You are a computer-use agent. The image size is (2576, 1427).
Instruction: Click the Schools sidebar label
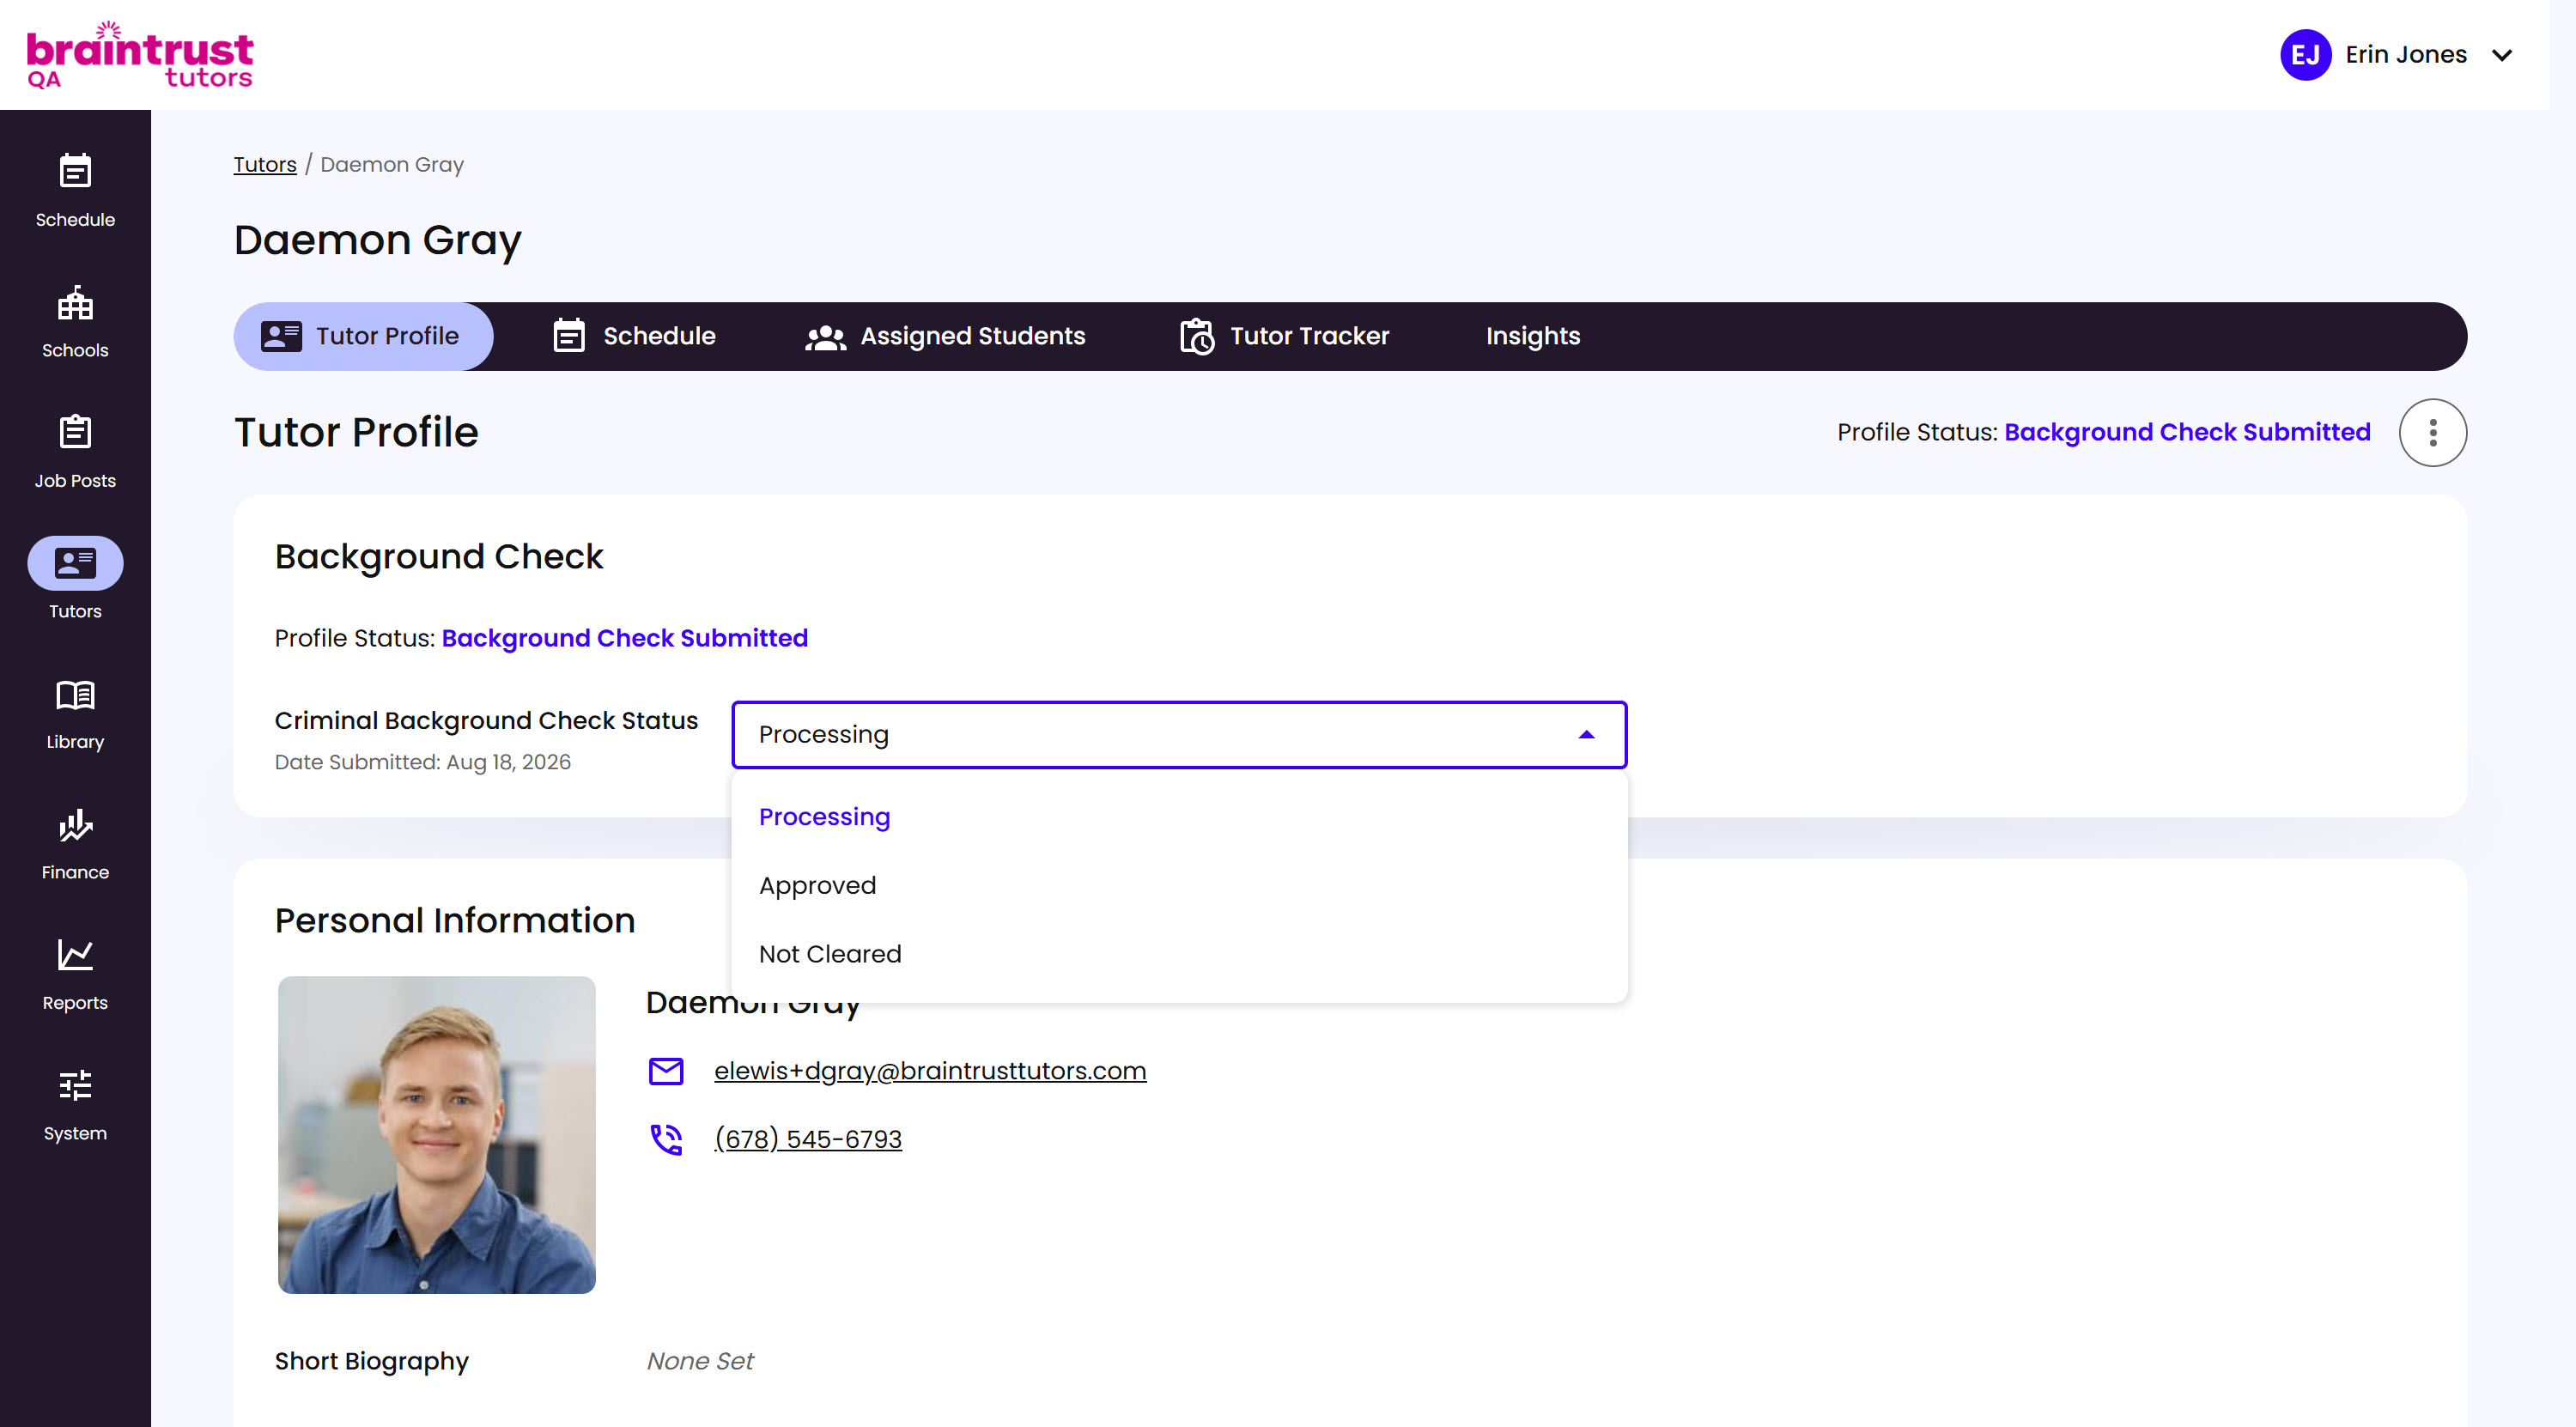click(75, 351)
